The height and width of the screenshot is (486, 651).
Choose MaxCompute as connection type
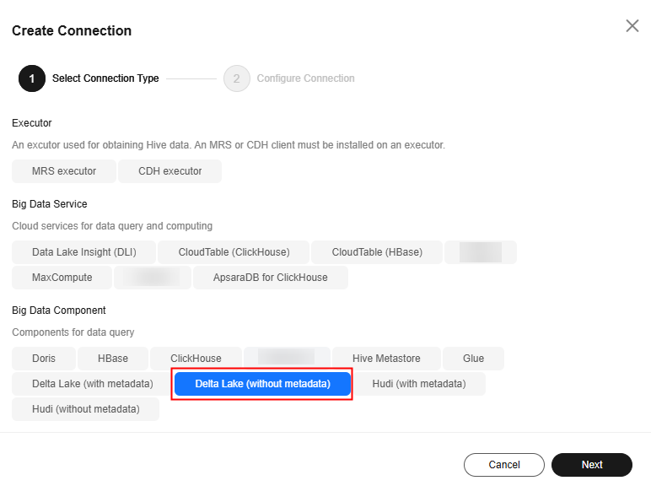coord(62,278)
